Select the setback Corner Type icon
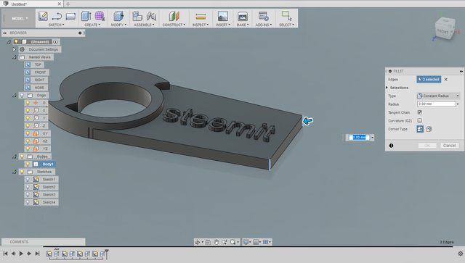The width and height of the screenshot is (465, 263). [x=429, y=129]
